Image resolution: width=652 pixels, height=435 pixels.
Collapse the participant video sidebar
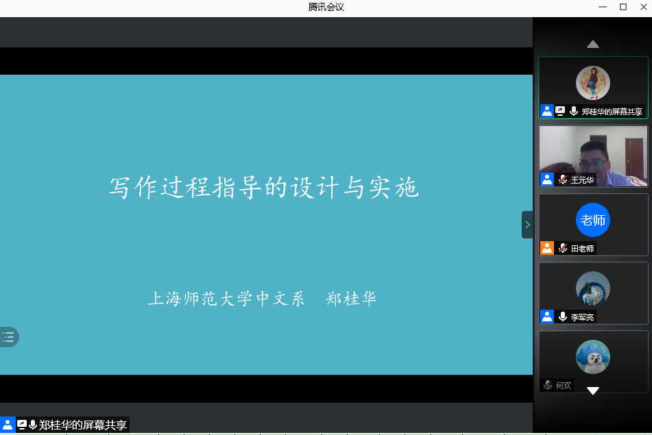(527, 225)
